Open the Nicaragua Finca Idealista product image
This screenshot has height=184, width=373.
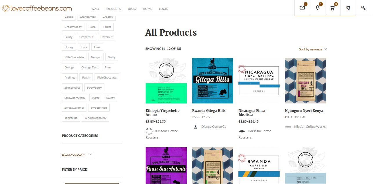coord(259,81)
